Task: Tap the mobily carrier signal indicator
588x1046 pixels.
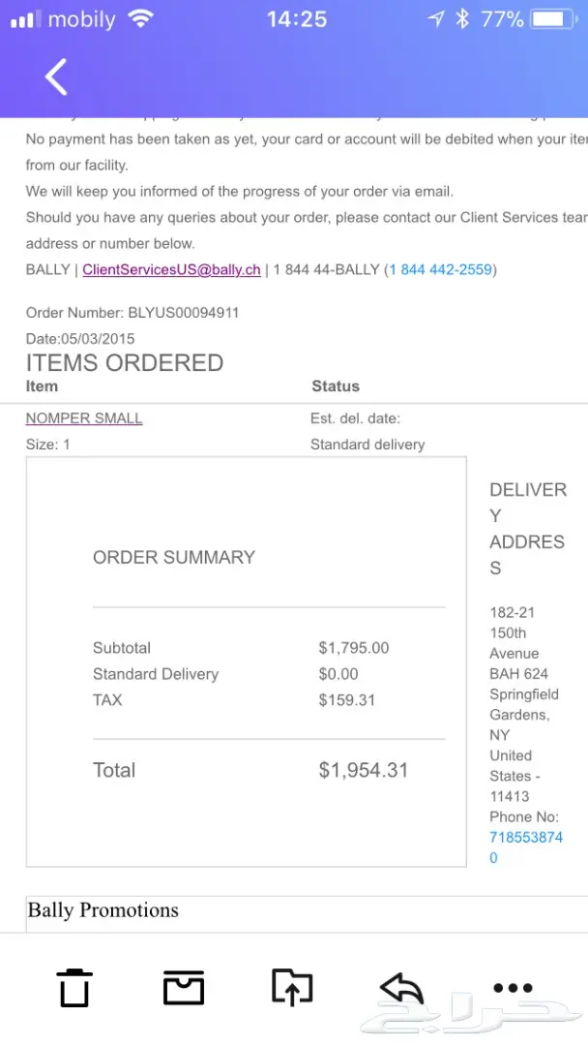Action: pos(63,19)
